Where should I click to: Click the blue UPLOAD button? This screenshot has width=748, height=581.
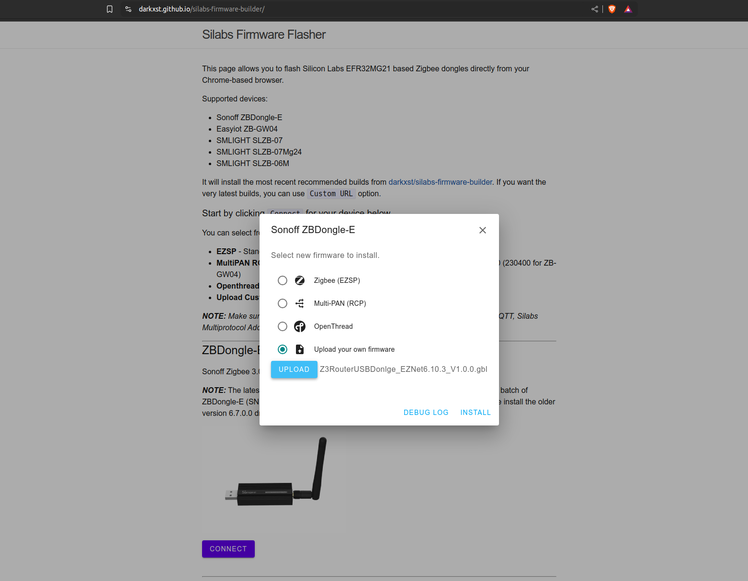294,369
